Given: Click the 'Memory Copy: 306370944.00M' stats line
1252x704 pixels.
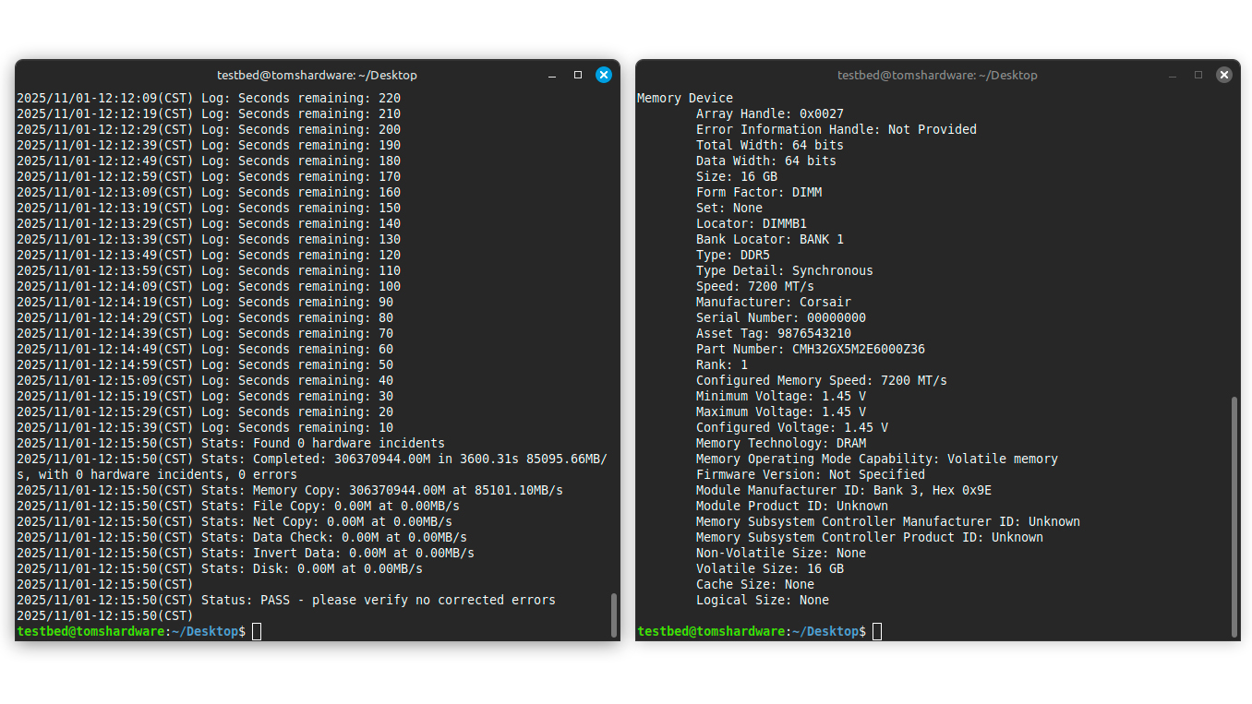Looking at the screenshot, I should 290,490.
